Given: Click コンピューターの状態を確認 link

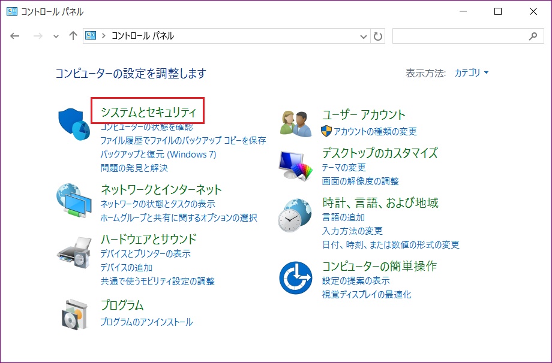Looking at the screenshot, I should pos(147,127).
